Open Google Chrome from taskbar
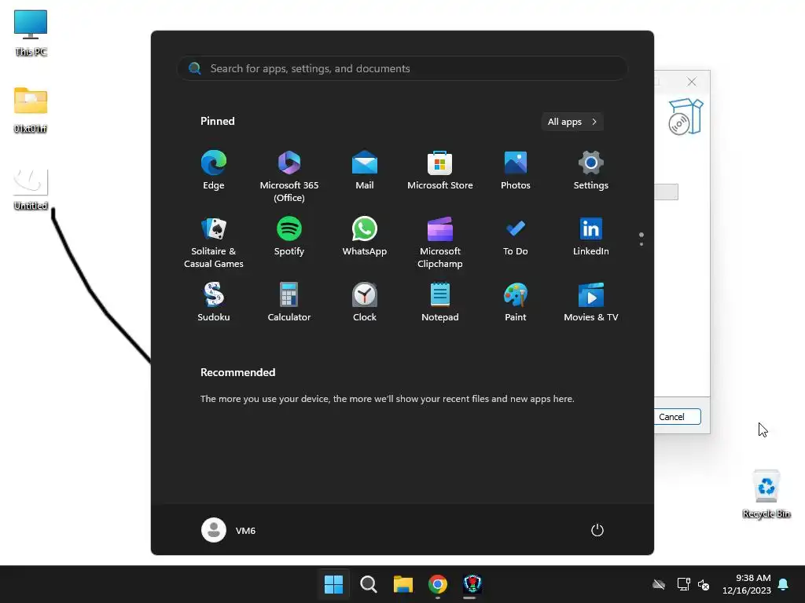The width and height of the screenshot is (805, 603). pyautogui.click(x=437, y=584)
